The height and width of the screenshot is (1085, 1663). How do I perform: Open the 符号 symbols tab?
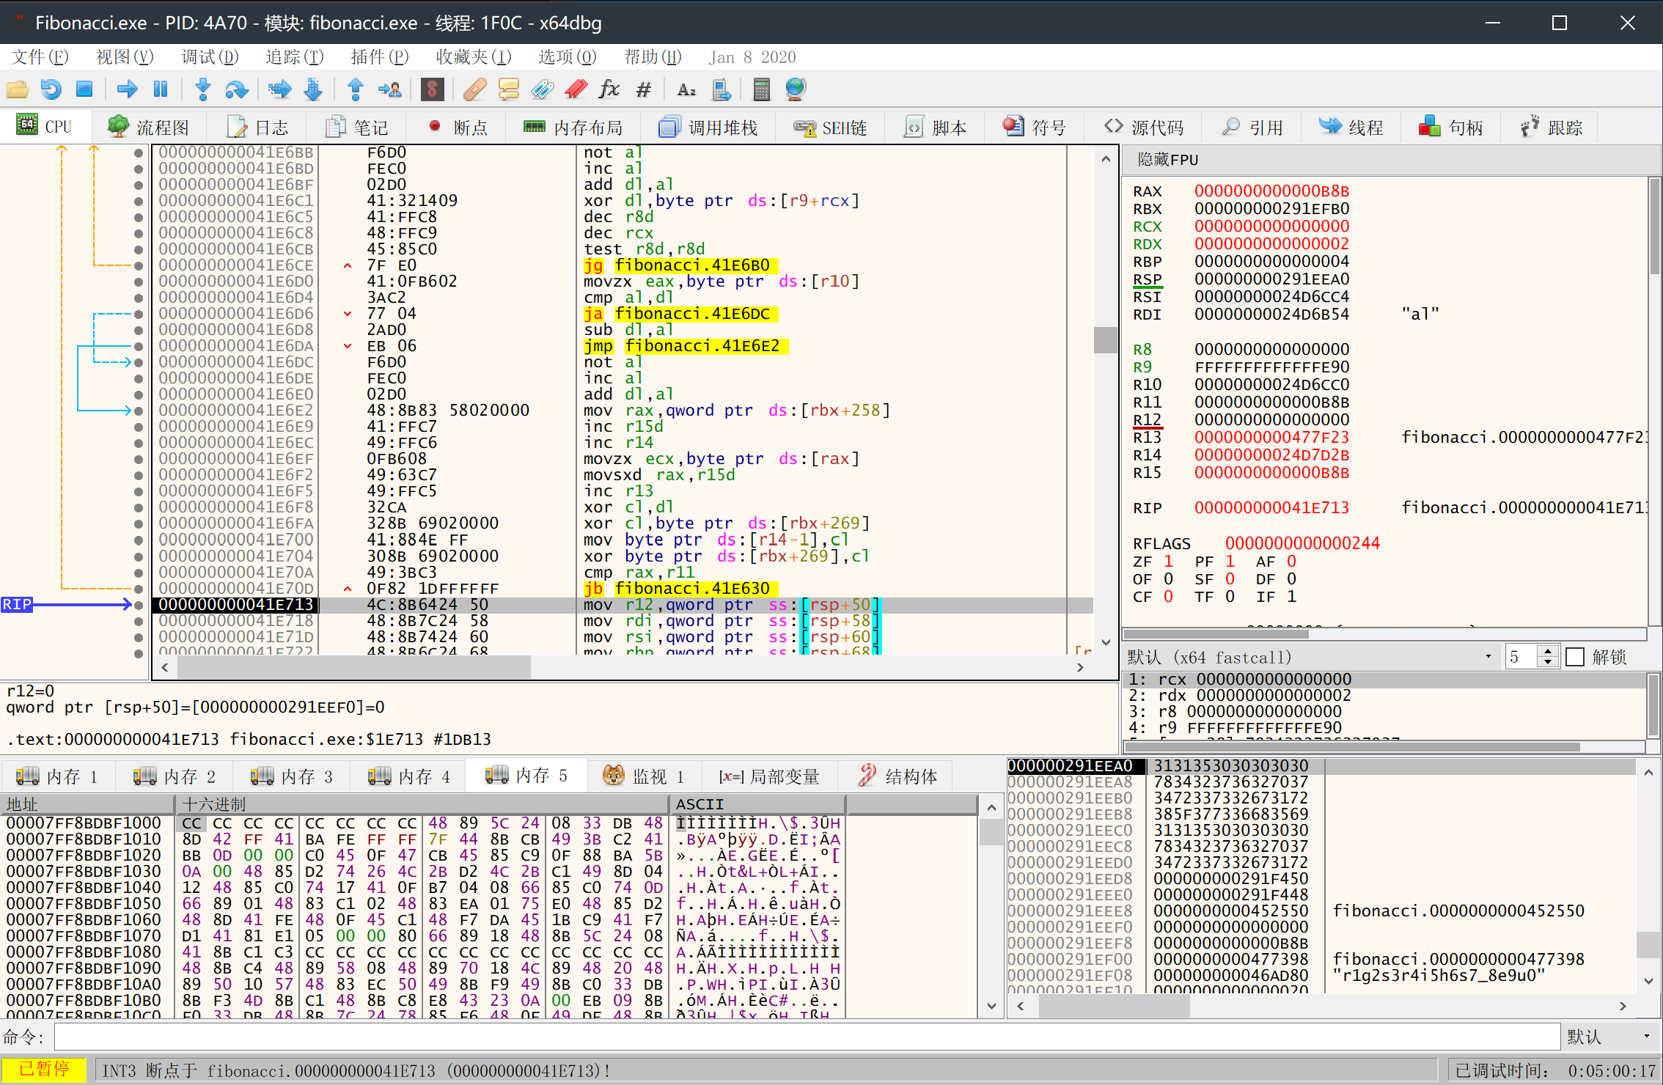pyautogui.click(x=1035, y=128)
